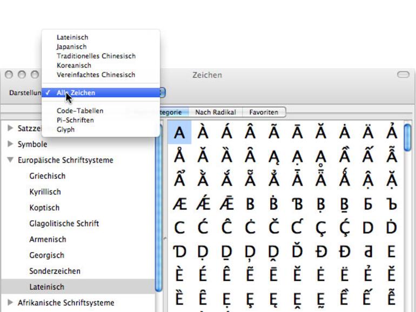Select the É glyph with acute accent

(x=203, y=275)
